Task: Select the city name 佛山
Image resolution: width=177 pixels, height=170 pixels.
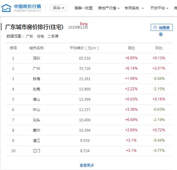Action: tap(36, 100)
